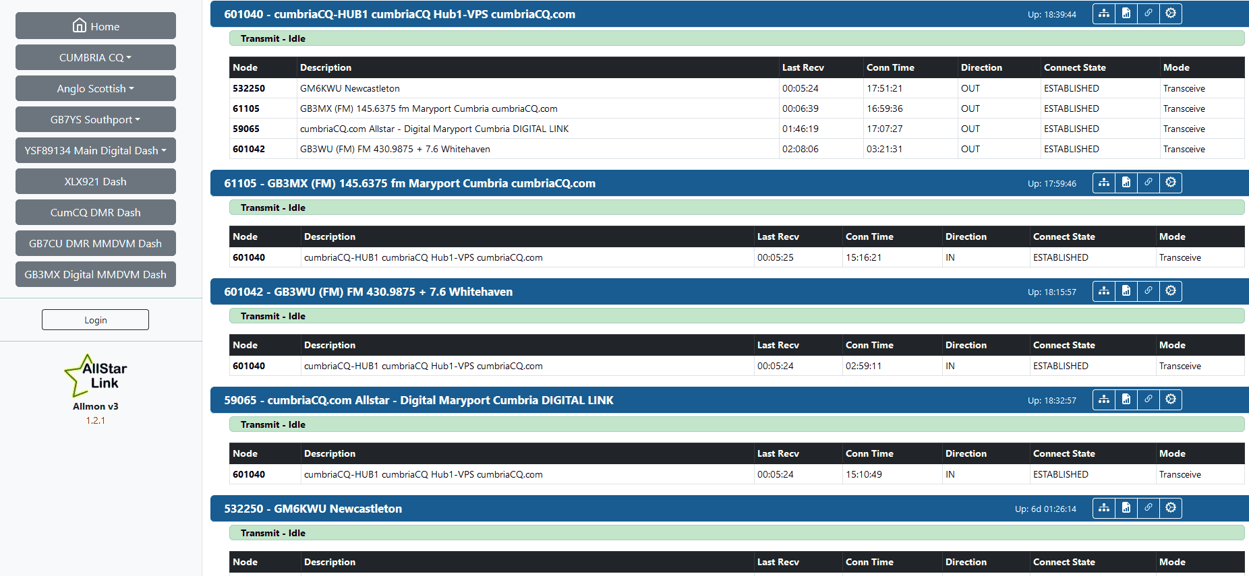Click the AllStar Link logo

[x=96, y=376]
